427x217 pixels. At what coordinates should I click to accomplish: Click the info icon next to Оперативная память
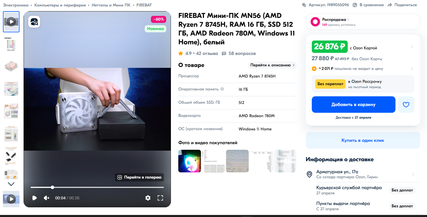(222, 89)
